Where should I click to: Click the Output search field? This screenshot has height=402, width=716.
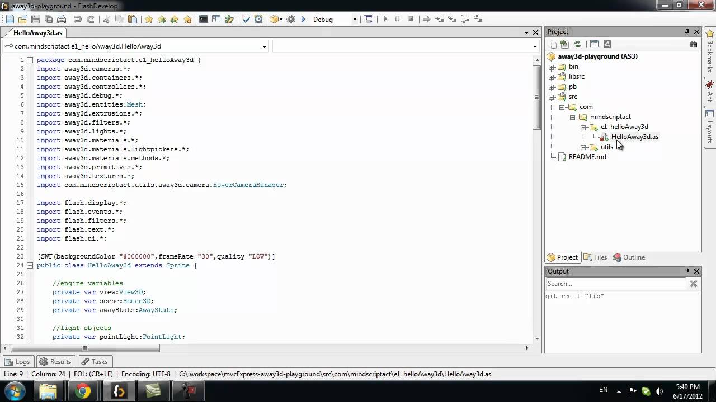coord(615,284)
